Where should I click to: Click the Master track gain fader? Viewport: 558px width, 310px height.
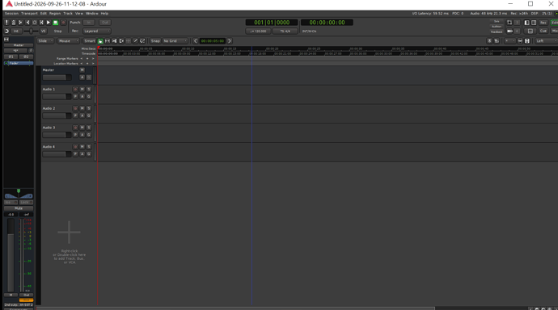coord(57,77)
